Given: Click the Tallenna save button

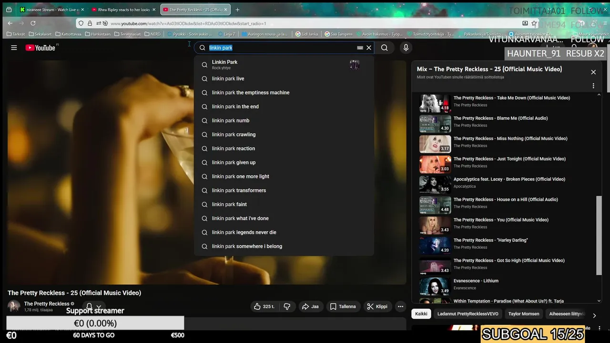Looking at the screenshot, I should point(343,306).
